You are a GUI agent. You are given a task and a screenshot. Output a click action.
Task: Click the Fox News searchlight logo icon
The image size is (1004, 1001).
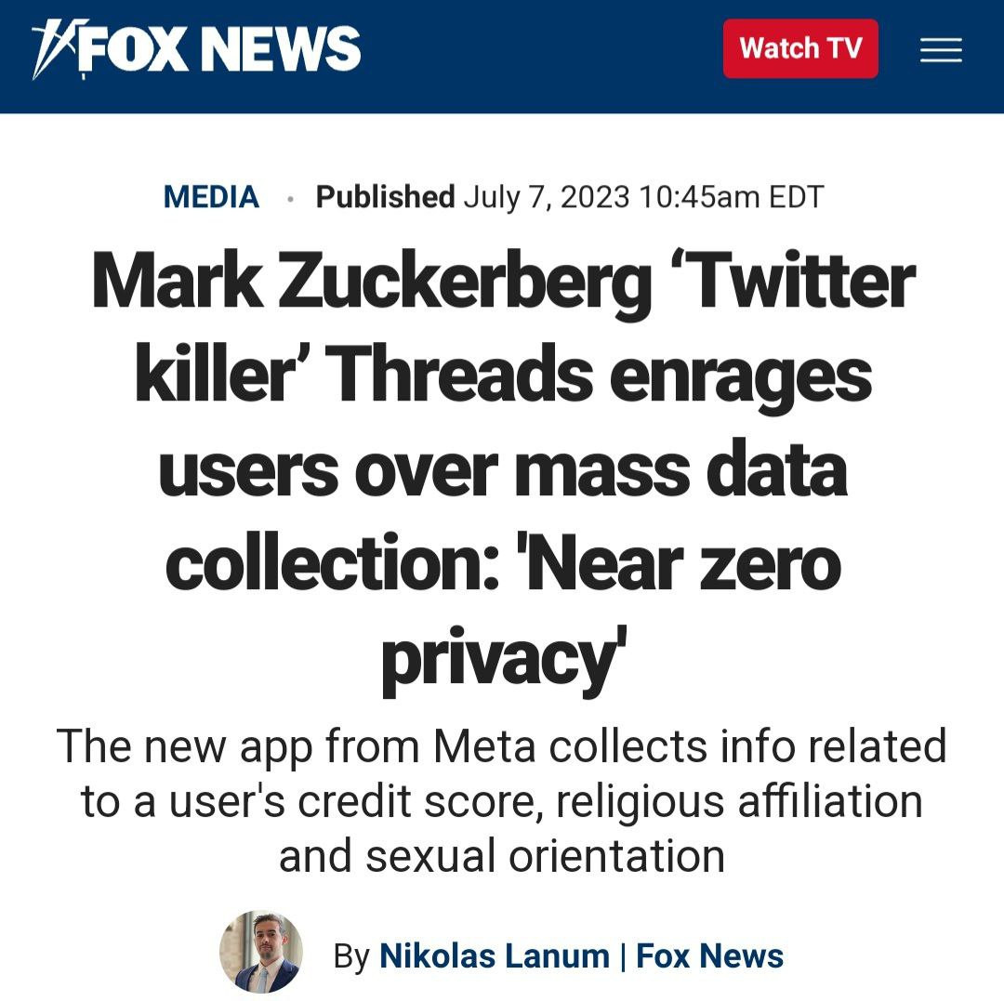click(x=56, y=48)
